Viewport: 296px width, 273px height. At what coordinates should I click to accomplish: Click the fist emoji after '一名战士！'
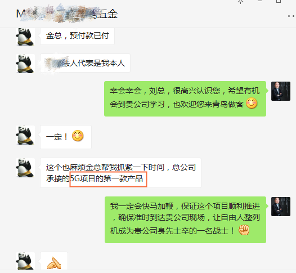pyautogui.click(x=244, y=230)
